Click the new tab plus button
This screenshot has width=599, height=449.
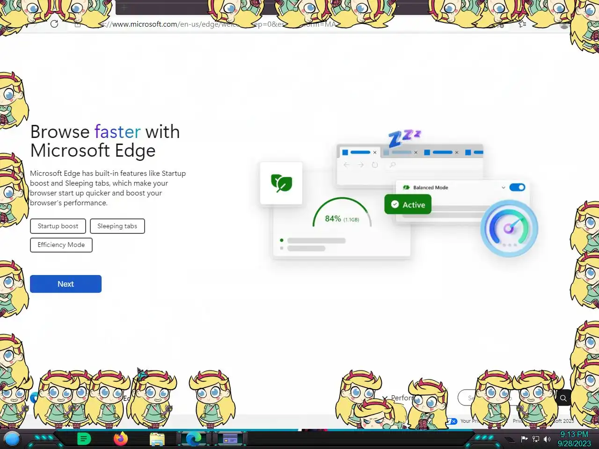click(x=124, y=7)
